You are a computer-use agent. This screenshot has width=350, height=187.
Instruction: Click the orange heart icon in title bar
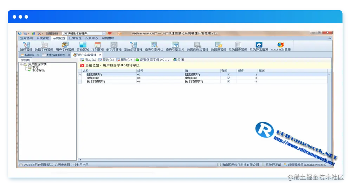click(x=119, y=33)
